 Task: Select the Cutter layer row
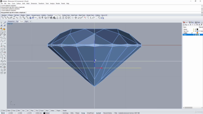193,33
